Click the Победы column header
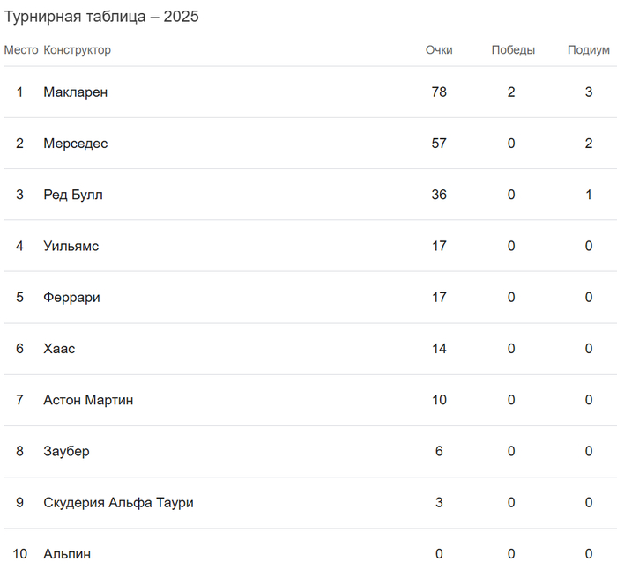The width and height of the screenshot is (617, 569). (x=513, y=50)
